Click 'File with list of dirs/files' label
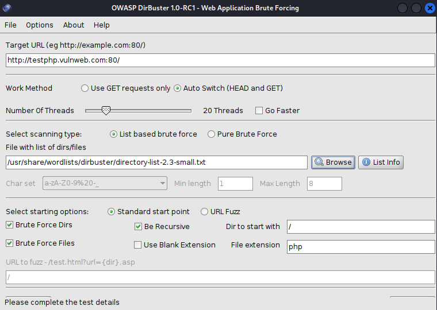Screen dimensions: 437x310 (46, 147)
